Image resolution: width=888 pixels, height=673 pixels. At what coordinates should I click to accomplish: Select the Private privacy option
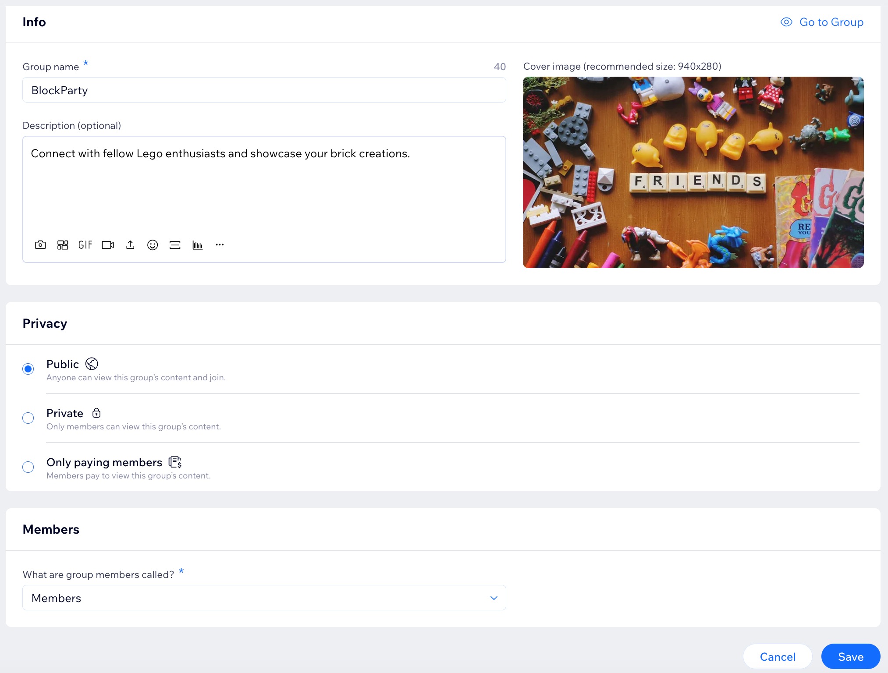click(29, 417)
